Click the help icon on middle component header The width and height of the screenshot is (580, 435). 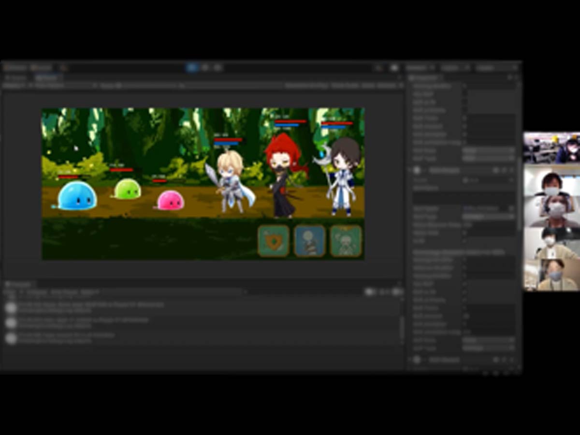tap(495, 170)
